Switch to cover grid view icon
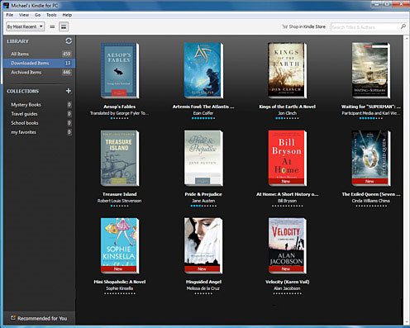Screen dimensions: 410x328 click(64, 26)
